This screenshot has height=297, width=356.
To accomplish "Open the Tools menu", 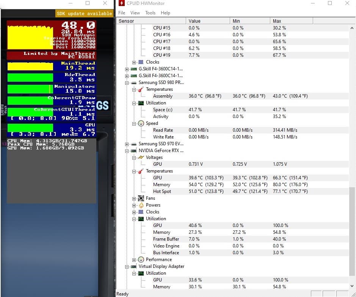I will [150, 13].
